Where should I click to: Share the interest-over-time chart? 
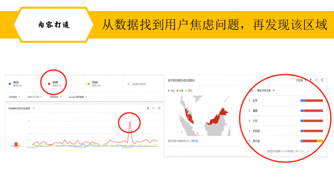click(x=159, y=108)
